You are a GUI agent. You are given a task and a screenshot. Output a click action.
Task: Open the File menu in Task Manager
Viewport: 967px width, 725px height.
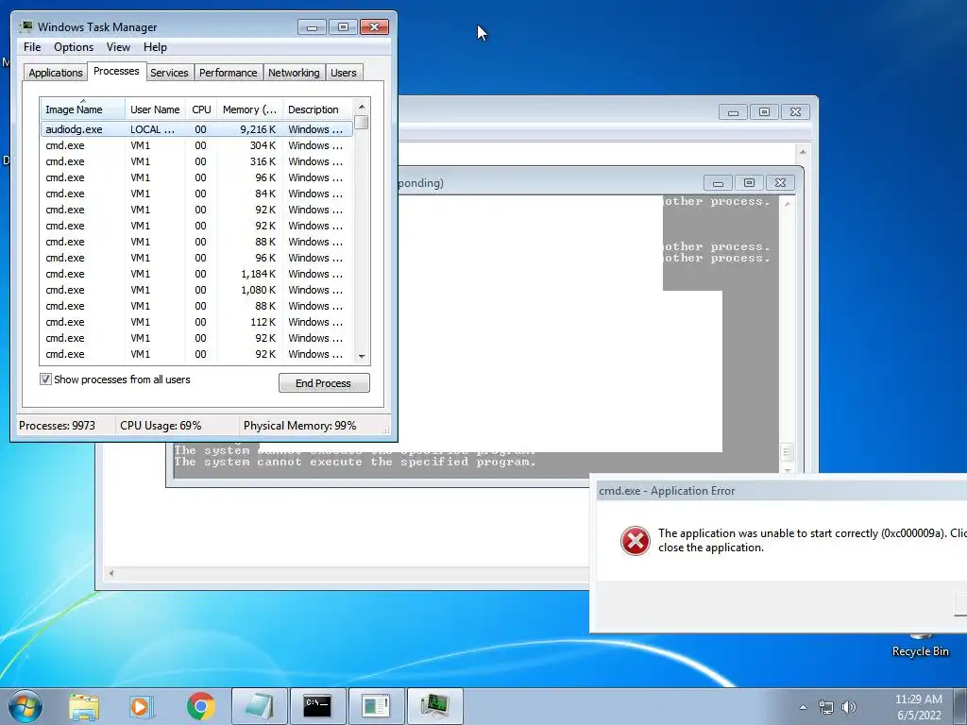[x=32, y=47]
